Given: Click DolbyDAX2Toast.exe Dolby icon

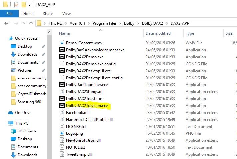Looking at the screenshot, I should tap(62, 98).
